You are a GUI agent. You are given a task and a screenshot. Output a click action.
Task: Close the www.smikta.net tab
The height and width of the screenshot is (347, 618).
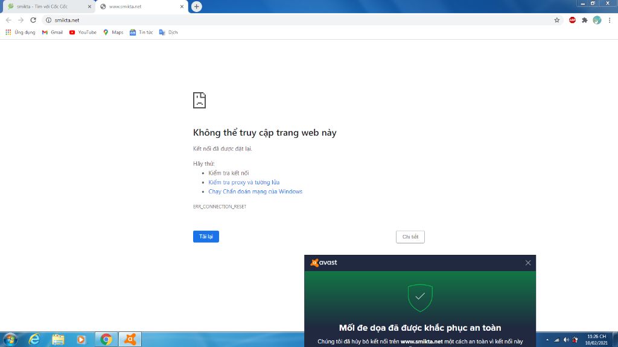click(182, 7)
